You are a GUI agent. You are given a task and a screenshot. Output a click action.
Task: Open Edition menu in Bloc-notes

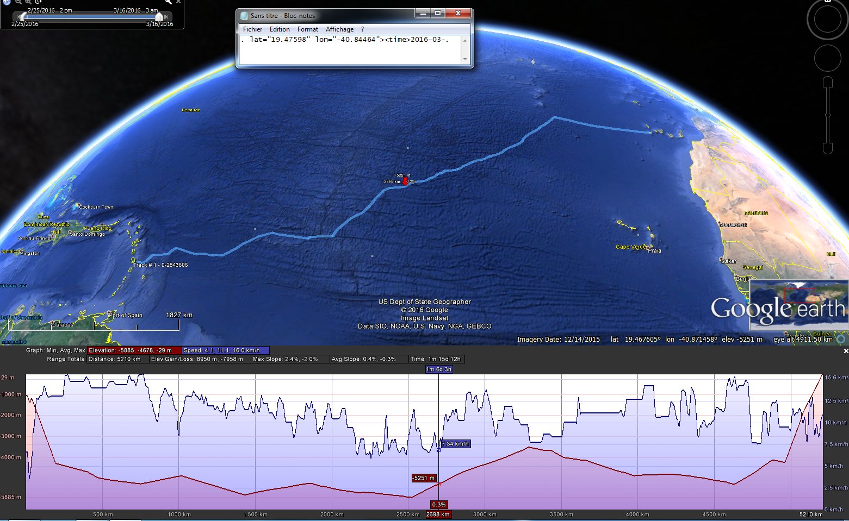pos(280,29)
